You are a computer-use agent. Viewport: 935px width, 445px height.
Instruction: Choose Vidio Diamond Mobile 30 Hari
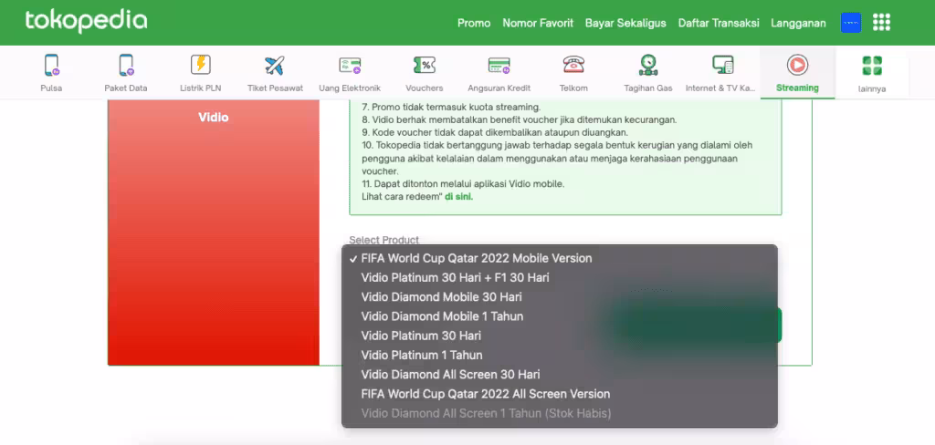pos(560,296)
